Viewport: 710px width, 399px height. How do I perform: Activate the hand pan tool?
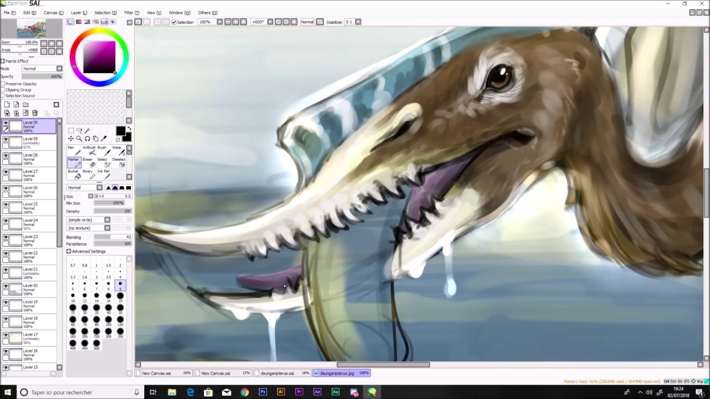[95, 139]
